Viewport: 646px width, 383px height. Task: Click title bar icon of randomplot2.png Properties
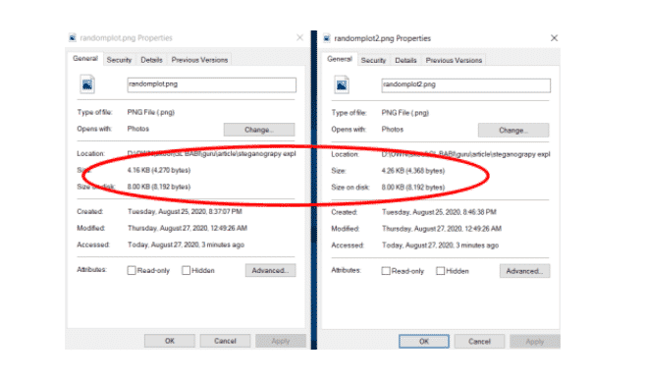coord(327,38)
